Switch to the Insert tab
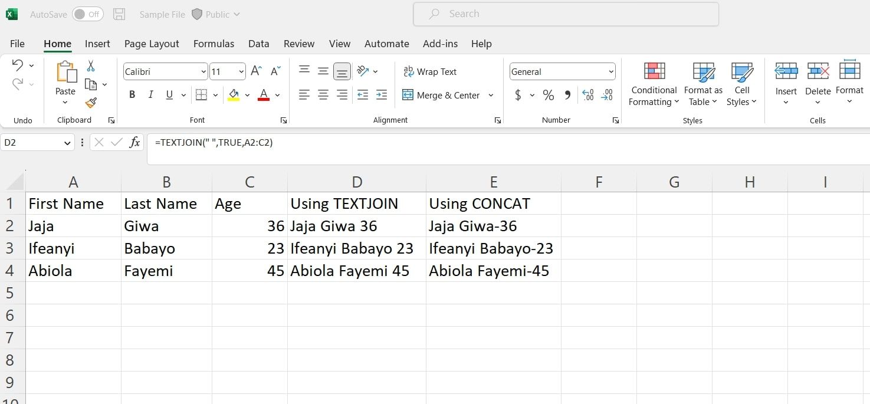 coord(97,44)
